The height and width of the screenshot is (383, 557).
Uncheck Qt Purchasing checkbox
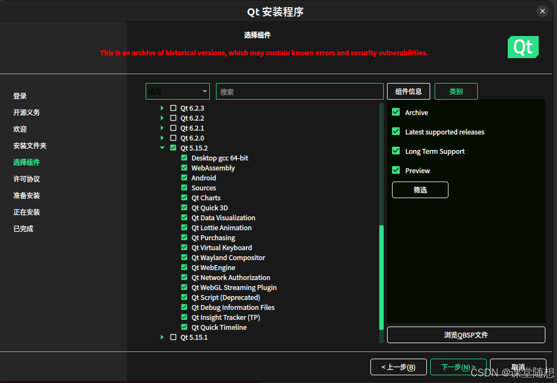(184, 237)
